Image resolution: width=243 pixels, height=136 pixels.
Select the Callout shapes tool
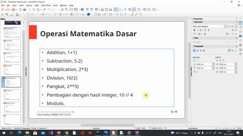(x=77, y=14)
